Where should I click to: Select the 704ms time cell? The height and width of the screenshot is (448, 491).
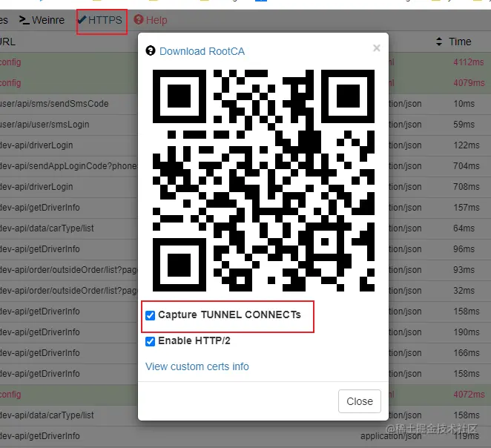tap(467, 166)
